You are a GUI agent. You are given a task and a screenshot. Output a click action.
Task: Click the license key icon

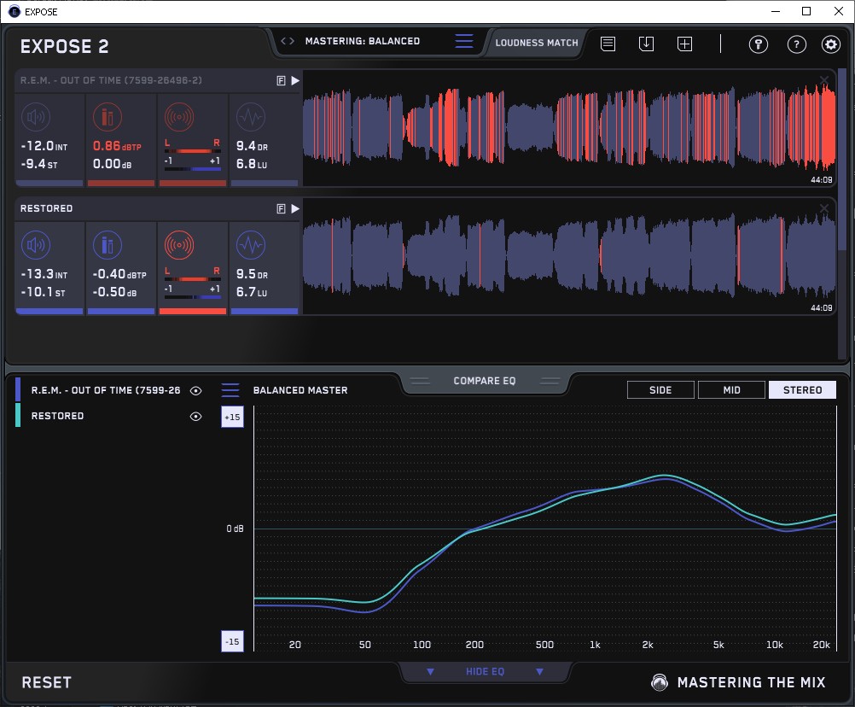759,44
